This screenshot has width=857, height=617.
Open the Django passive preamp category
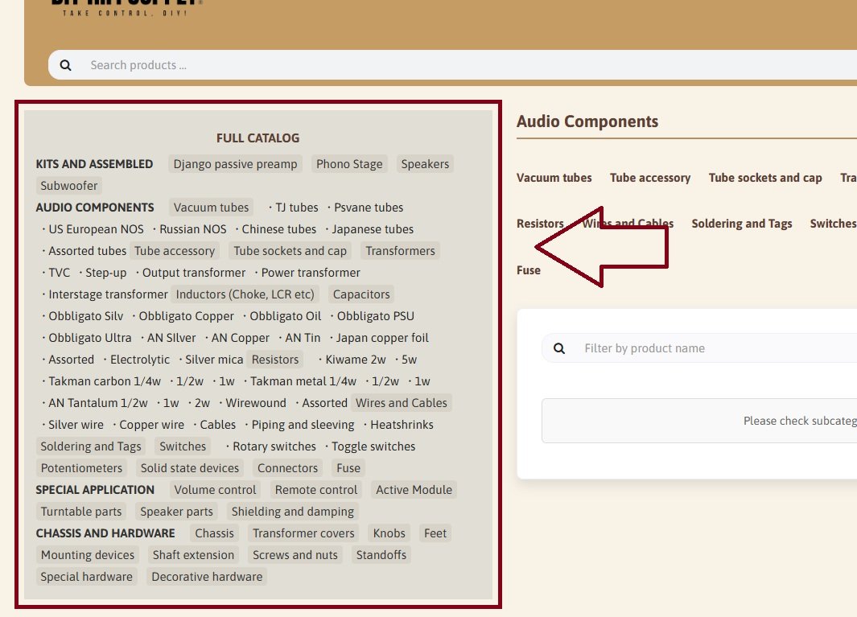(x=235, y=164)
